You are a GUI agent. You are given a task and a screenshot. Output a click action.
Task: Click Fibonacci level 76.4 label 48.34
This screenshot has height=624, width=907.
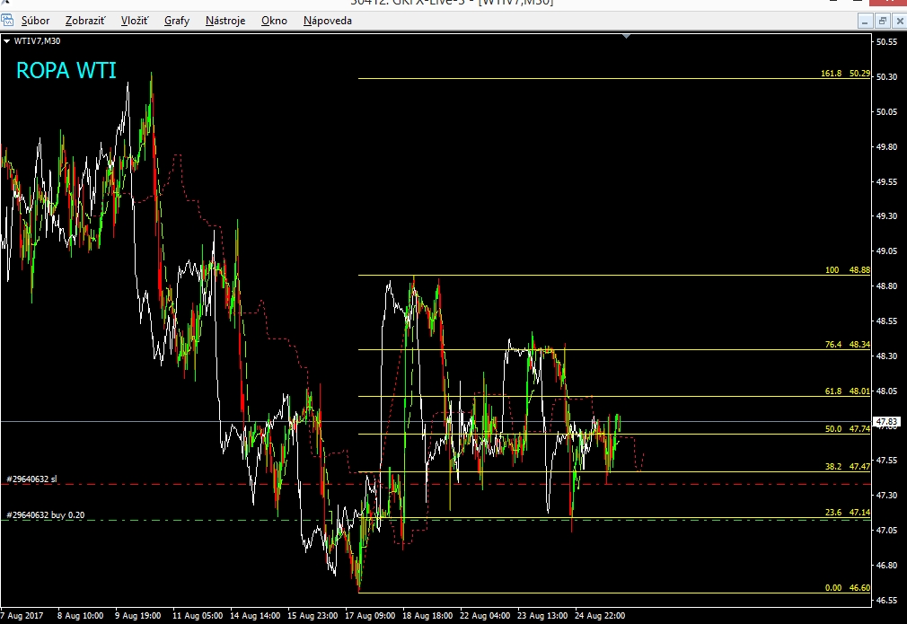click(848, 344)
